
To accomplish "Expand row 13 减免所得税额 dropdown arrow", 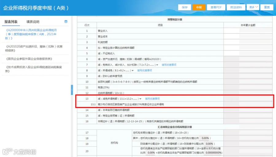I will tap(140, 99).
